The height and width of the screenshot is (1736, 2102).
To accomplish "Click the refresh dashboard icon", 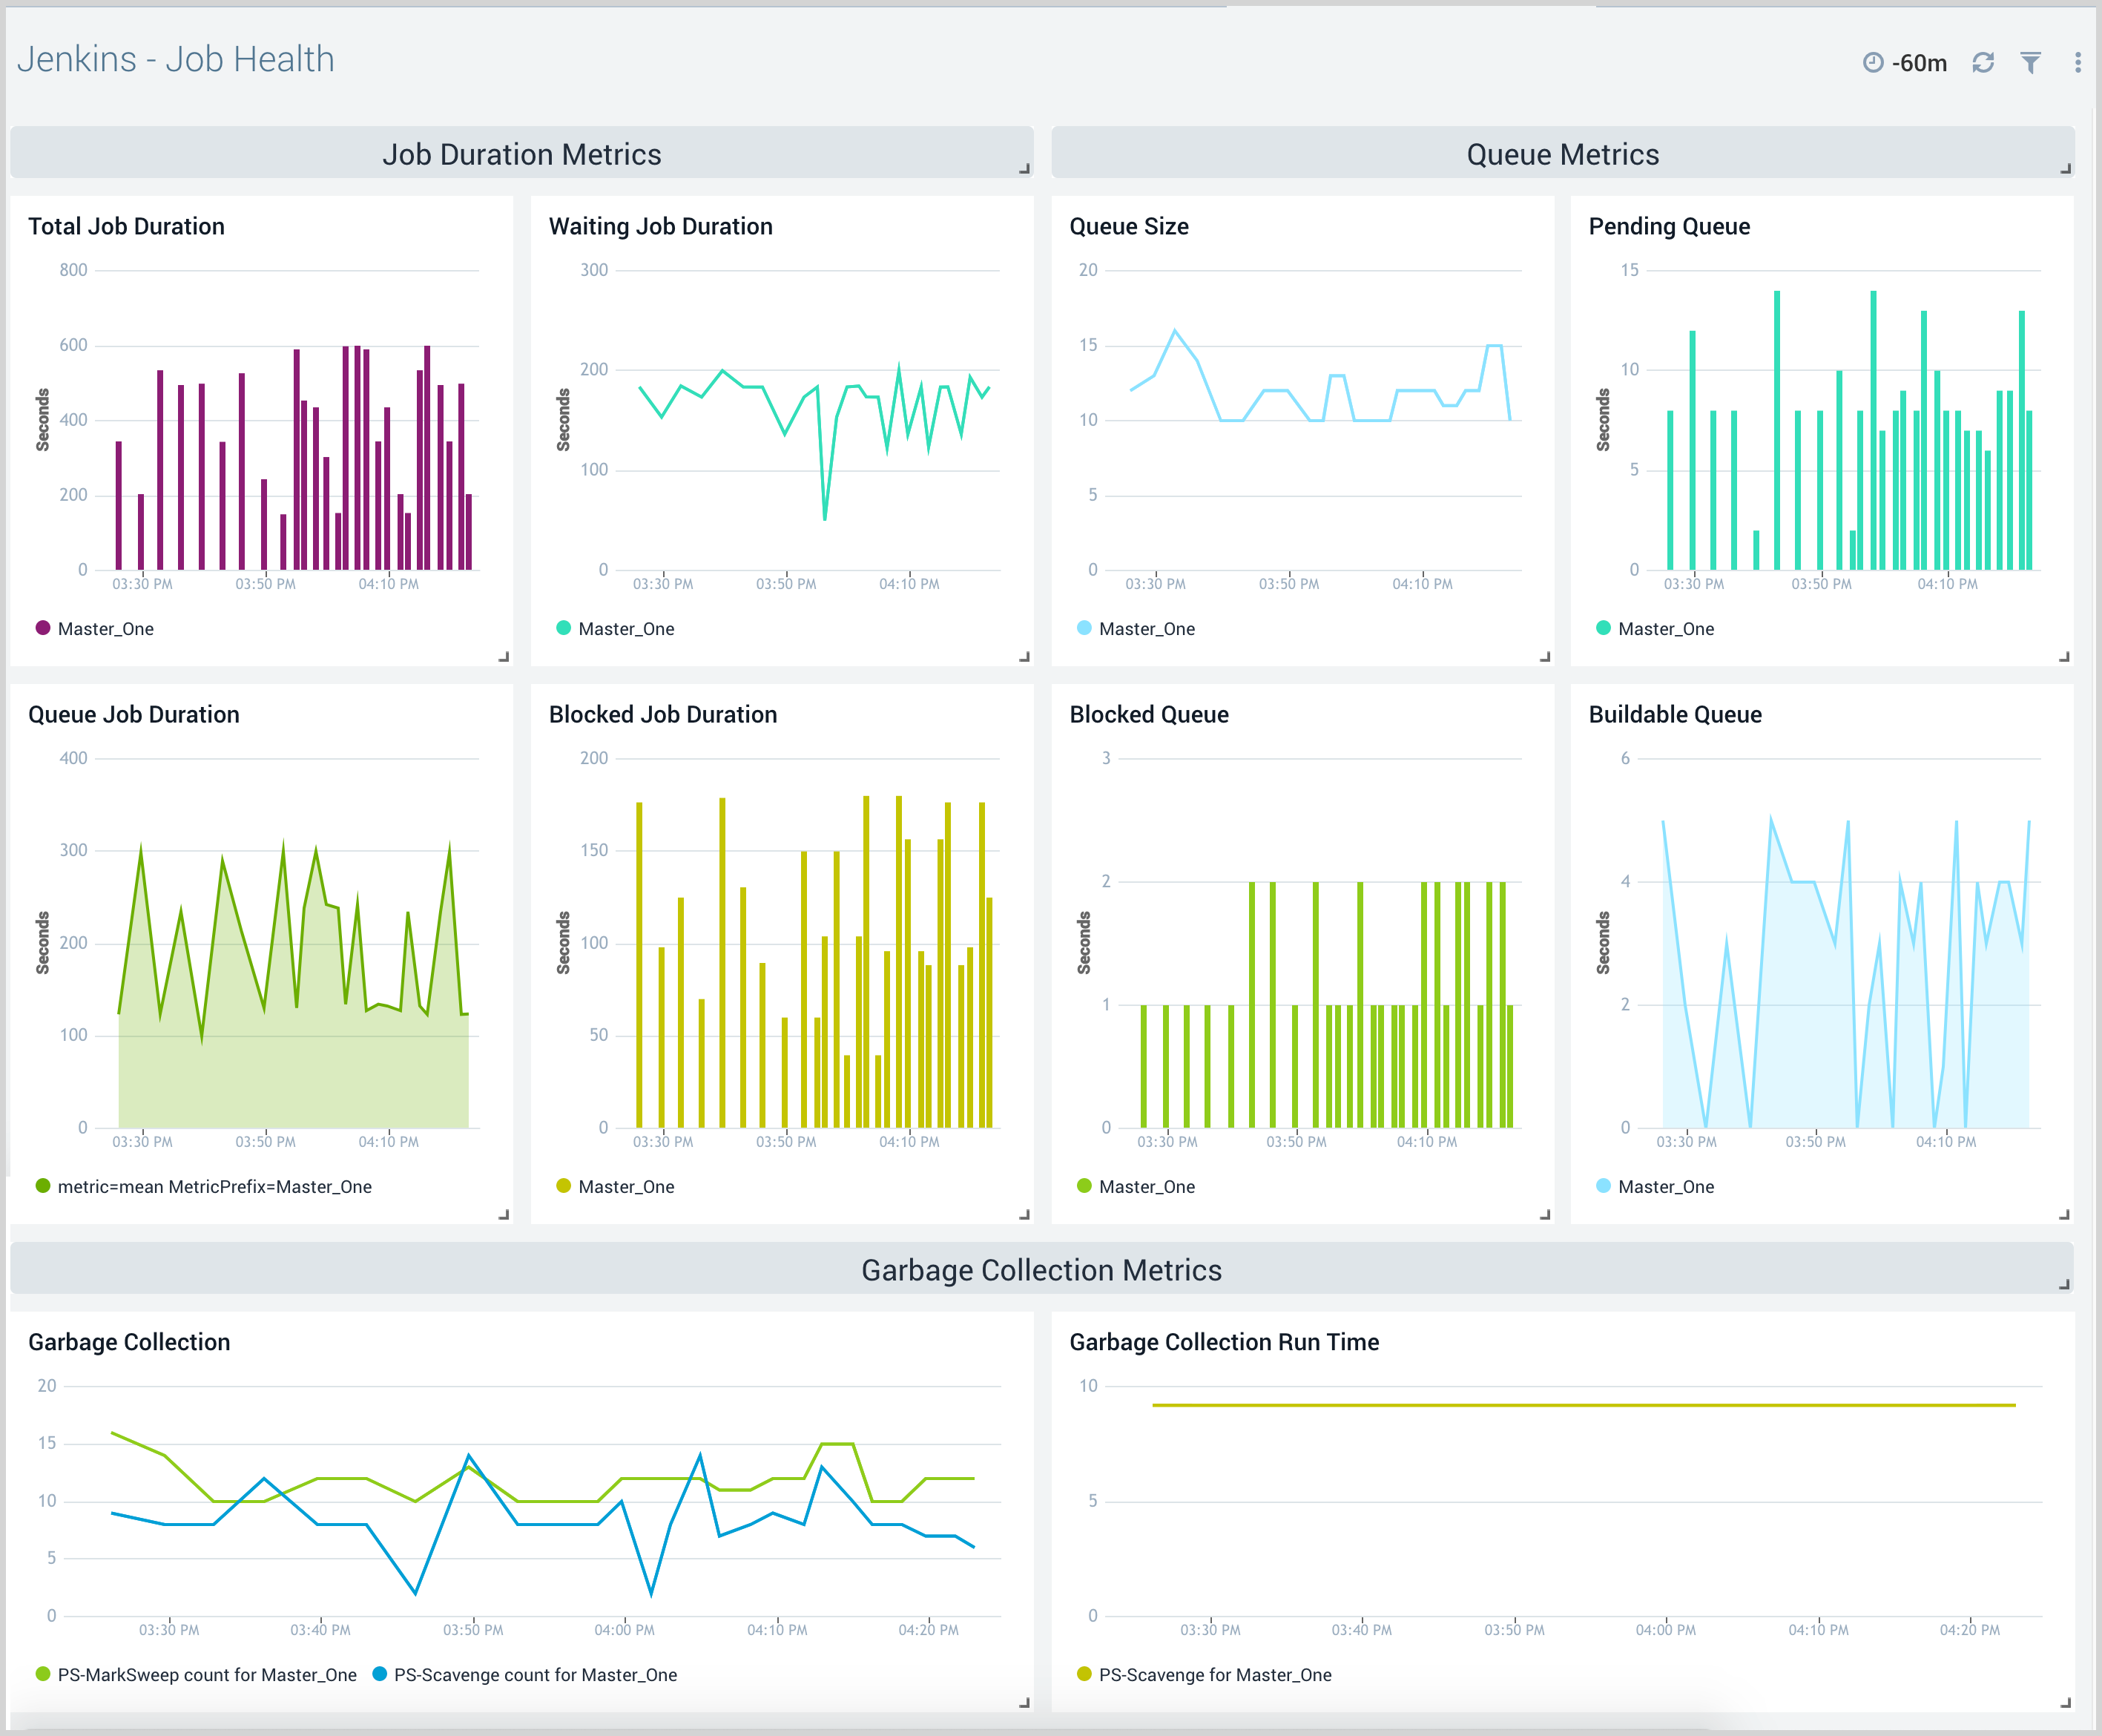I will [1983, 63].
